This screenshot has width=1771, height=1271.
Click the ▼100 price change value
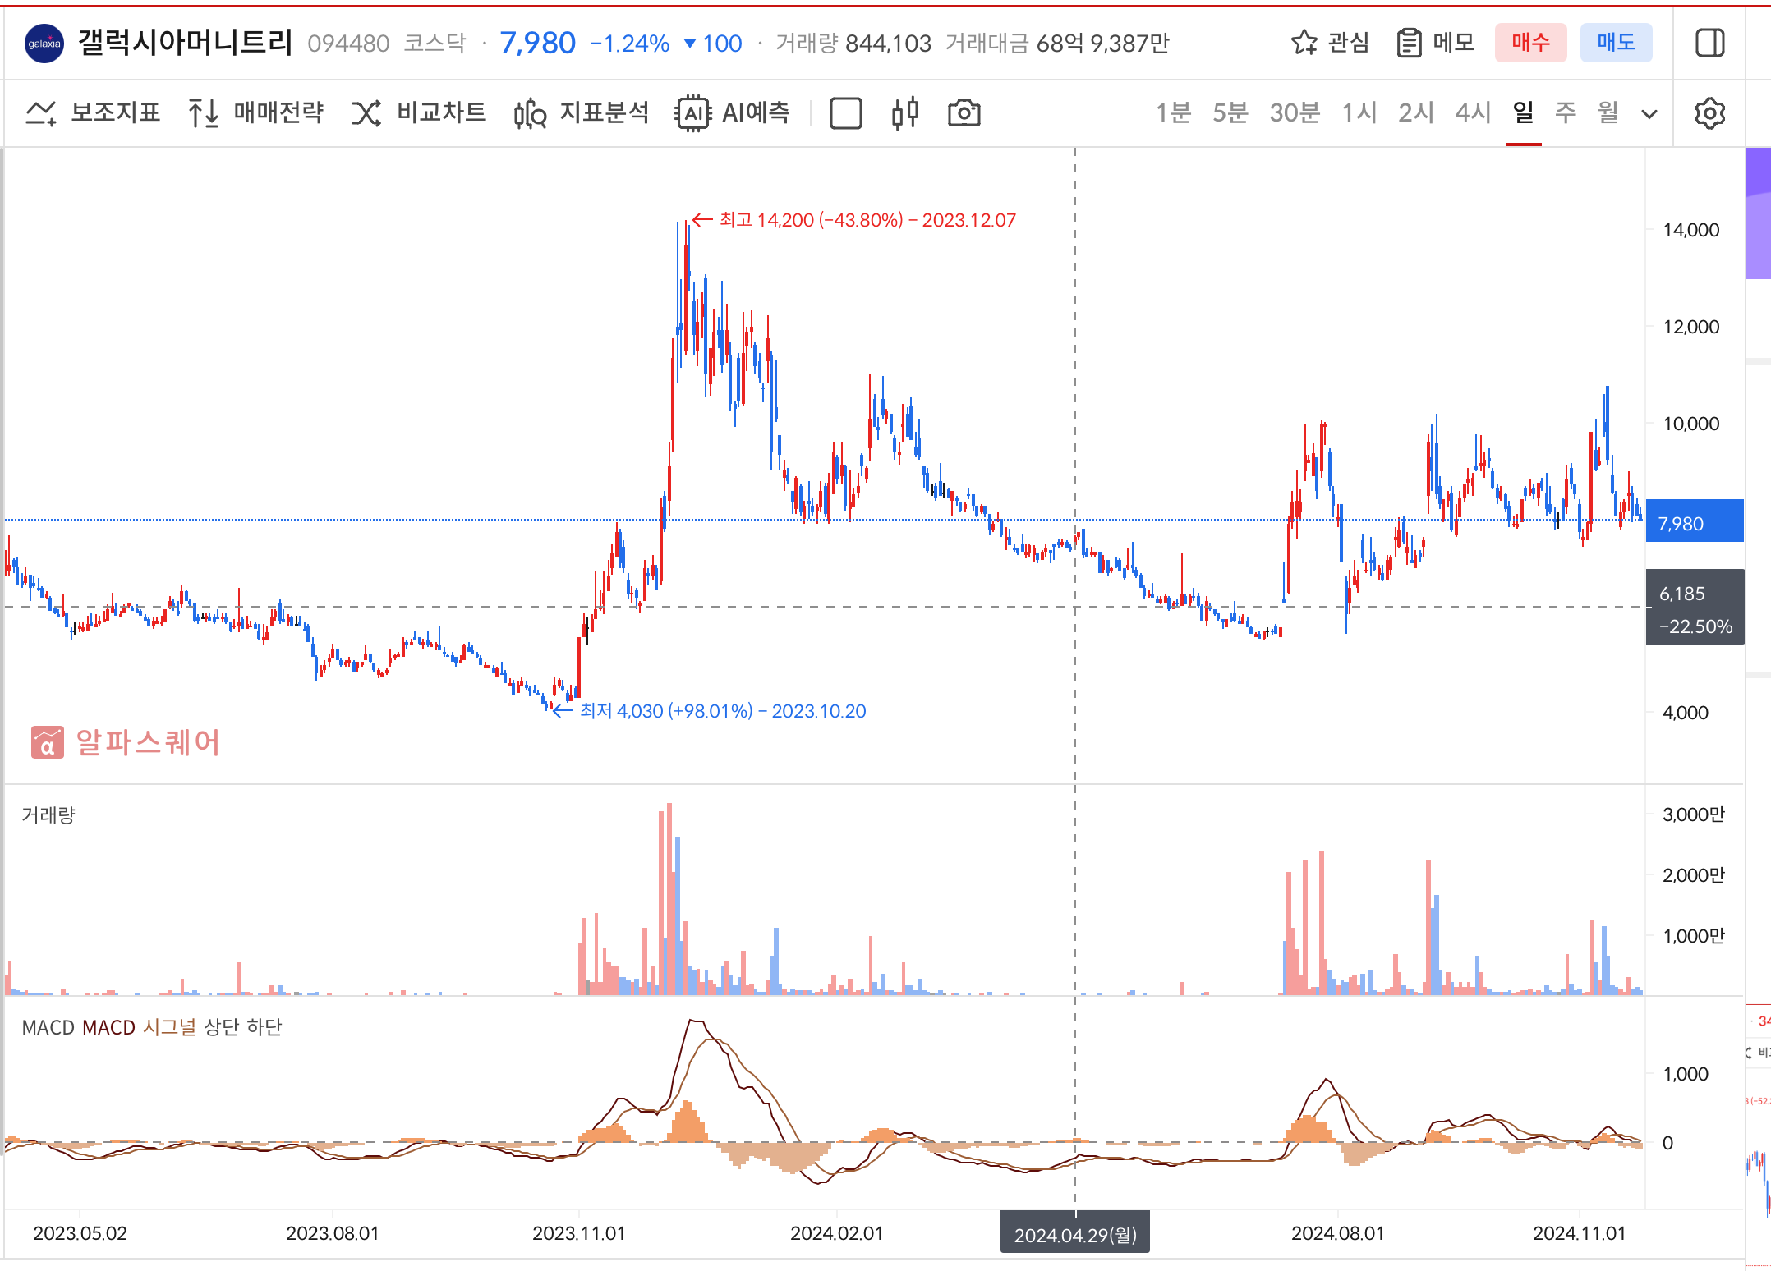[713, 44]
